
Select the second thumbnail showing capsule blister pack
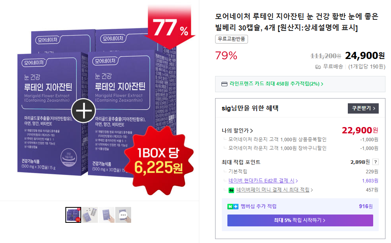click(90, 215)
